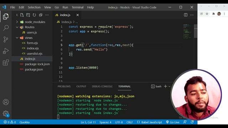Open the File menu
The width and height of the screenshot is (228, 128).
click(x=12, y=7)
